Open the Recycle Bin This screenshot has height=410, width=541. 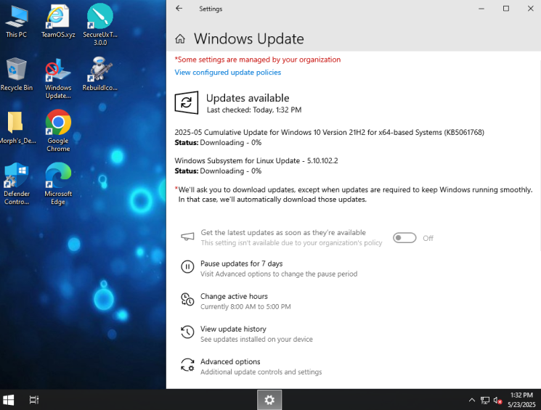[x=16, y=75]
